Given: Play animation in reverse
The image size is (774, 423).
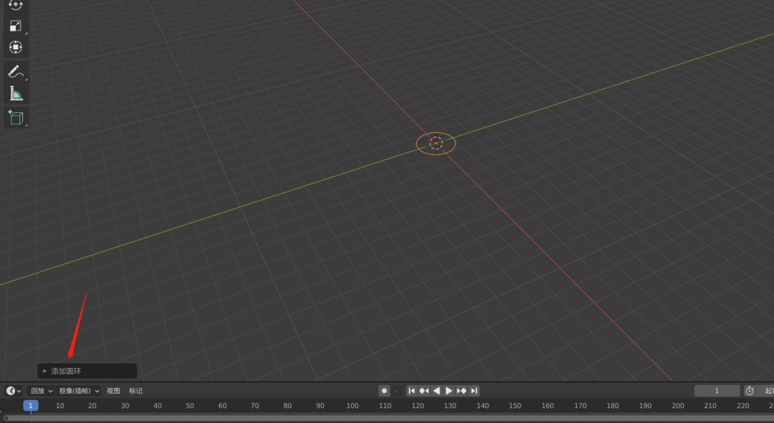Looking at the screenshot, I should 436,391.
